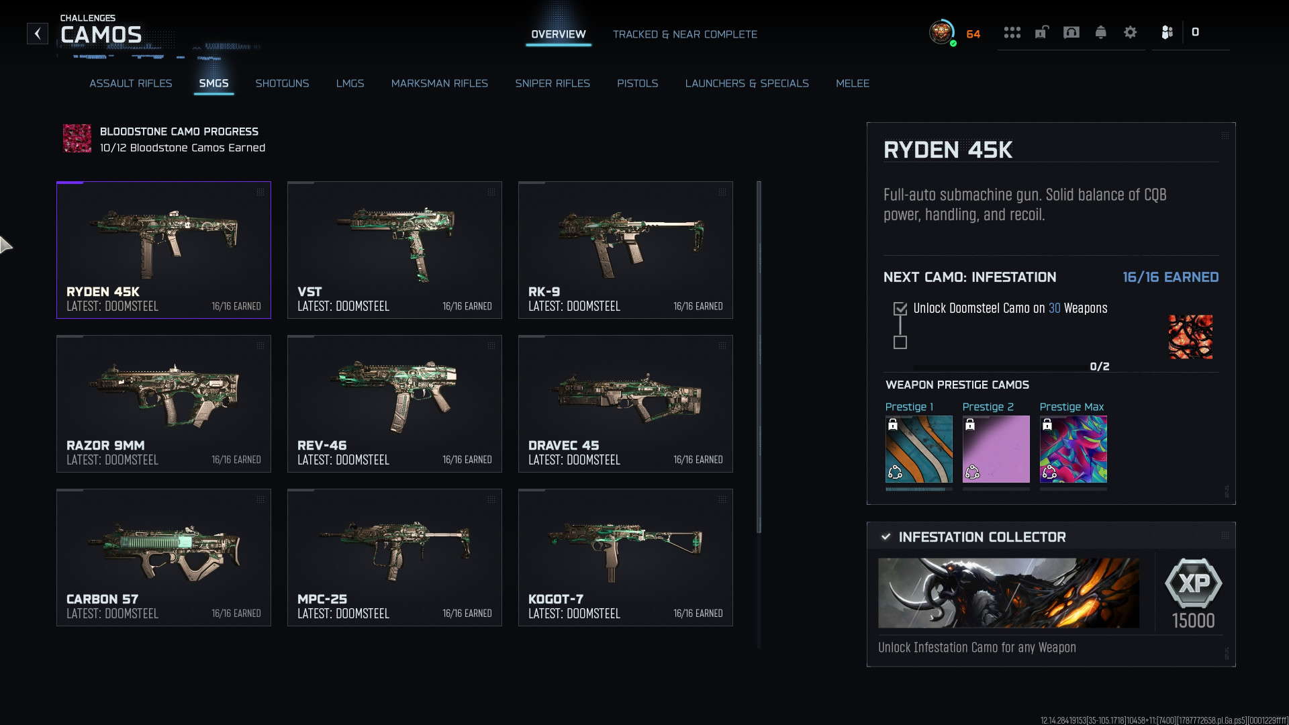1289x725 pixels.
Task: Select the VST weapon card
Action: click(x=395, y=250)
